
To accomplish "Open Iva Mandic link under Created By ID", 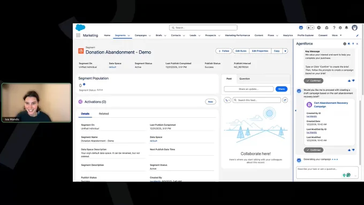I will tap(312, 116).
